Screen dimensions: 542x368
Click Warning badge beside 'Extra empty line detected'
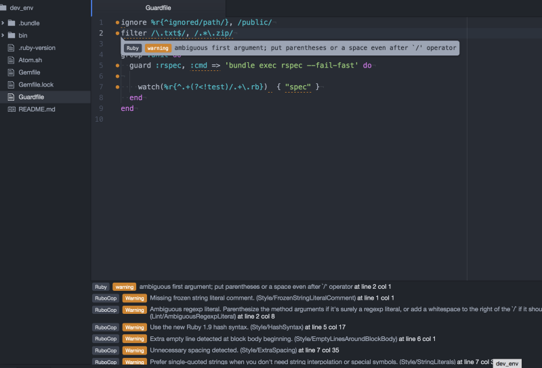(134, 339)
